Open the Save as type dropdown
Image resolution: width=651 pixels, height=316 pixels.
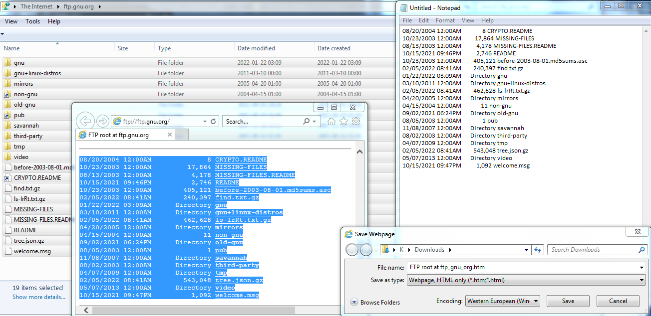[x=642, y=280]
